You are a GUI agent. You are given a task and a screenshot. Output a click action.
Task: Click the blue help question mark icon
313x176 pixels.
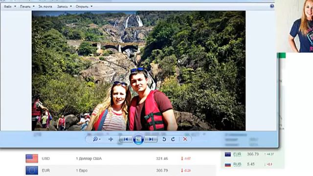[x=272, y=6]
